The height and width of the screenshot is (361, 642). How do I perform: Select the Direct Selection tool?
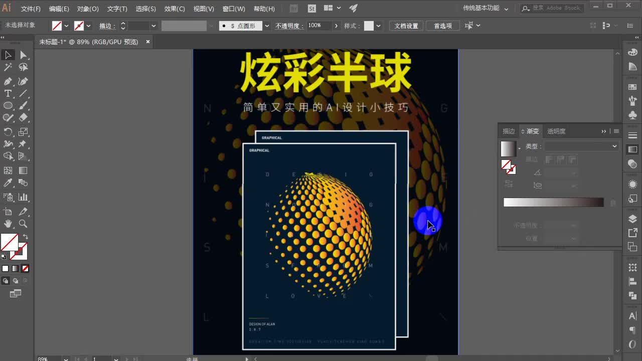tap(23, 55)
